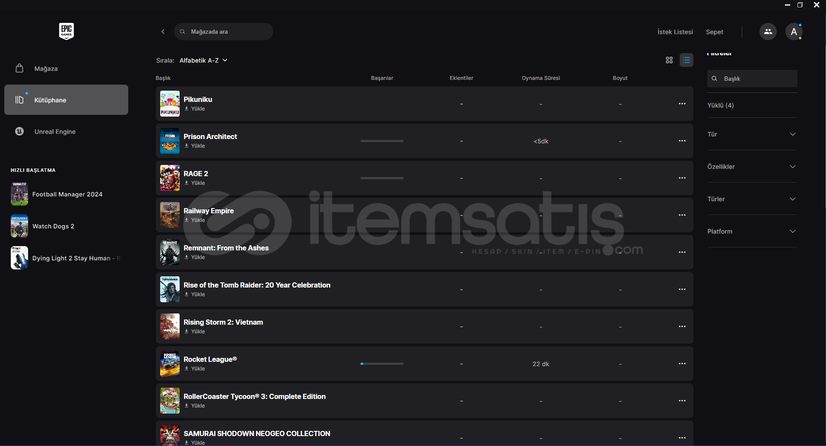Open more options for Rocket League
The height and width of the screenshot is (446, 826).
(682, 364)
